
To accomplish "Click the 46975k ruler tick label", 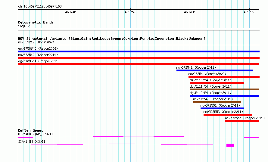I will click(130, 12).
